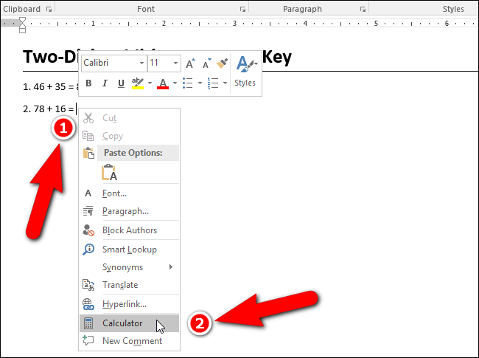Click the Keep Text Only paste icon
The width and height of the screenshot is (479, 358).
tap(109, 172)
